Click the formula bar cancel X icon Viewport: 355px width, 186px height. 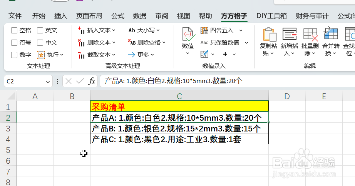pos(69,81)
